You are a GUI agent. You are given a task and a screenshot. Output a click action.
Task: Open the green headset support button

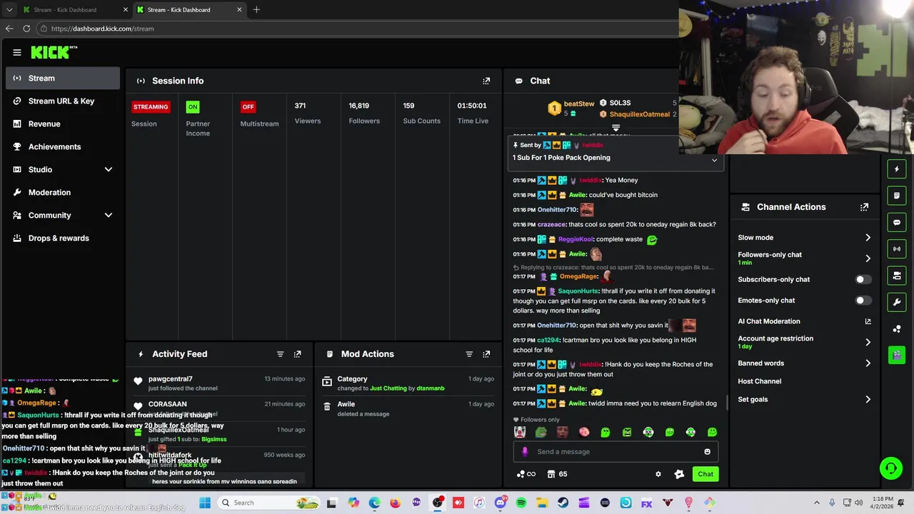pyautogui.click(x=890, y=468)
